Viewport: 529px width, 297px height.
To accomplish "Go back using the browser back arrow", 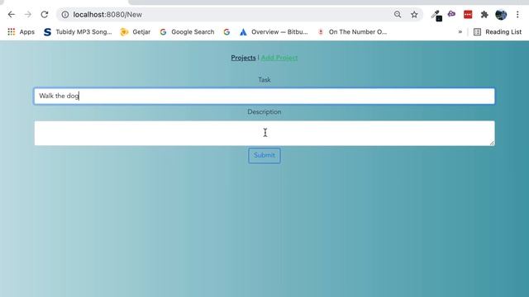I will point(11,15).
